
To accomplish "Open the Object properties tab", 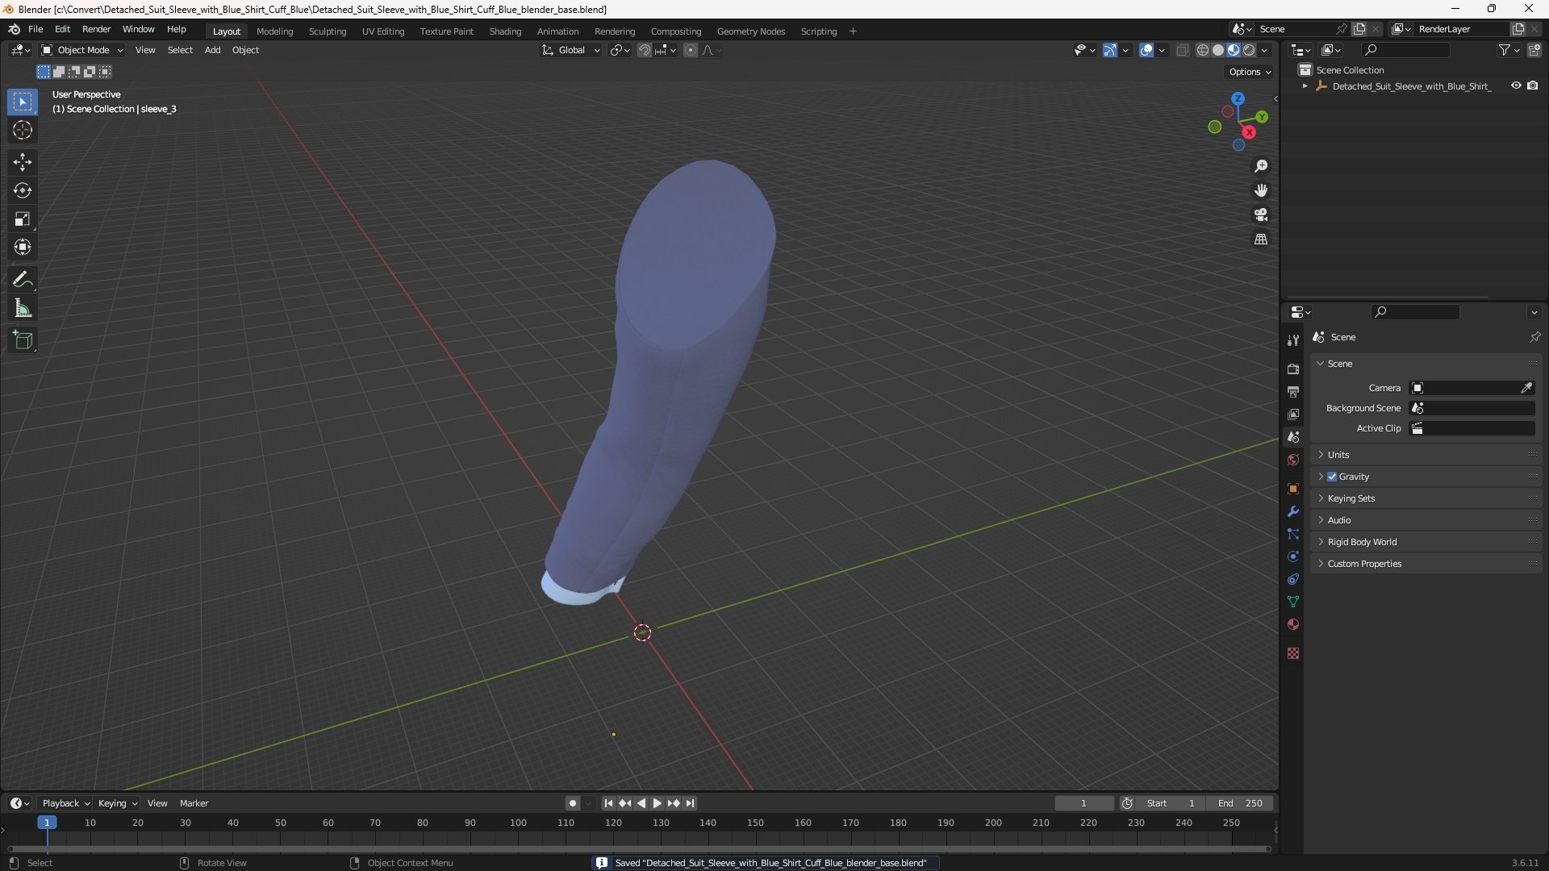I will tap(1293, 489).
